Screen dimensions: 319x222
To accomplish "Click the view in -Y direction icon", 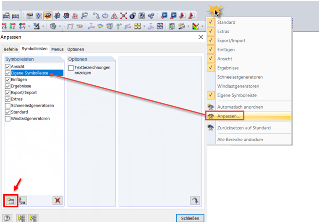I will 22,26.
